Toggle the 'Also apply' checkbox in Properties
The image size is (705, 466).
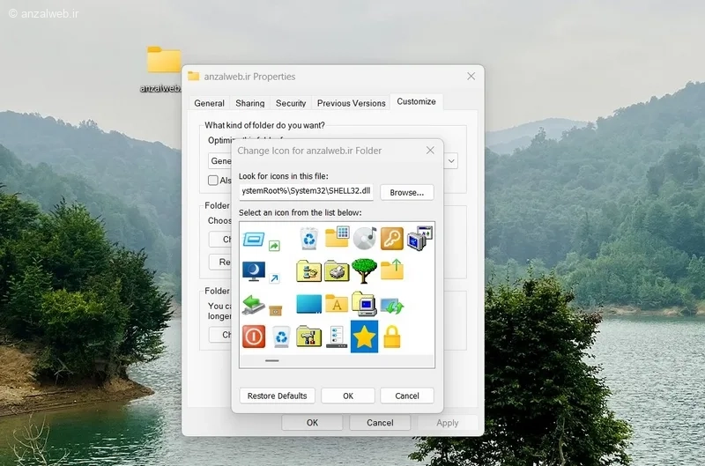tap(213, 181)
